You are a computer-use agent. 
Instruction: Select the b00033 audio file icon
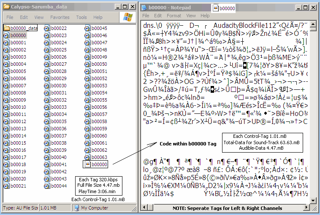[47, 107]
